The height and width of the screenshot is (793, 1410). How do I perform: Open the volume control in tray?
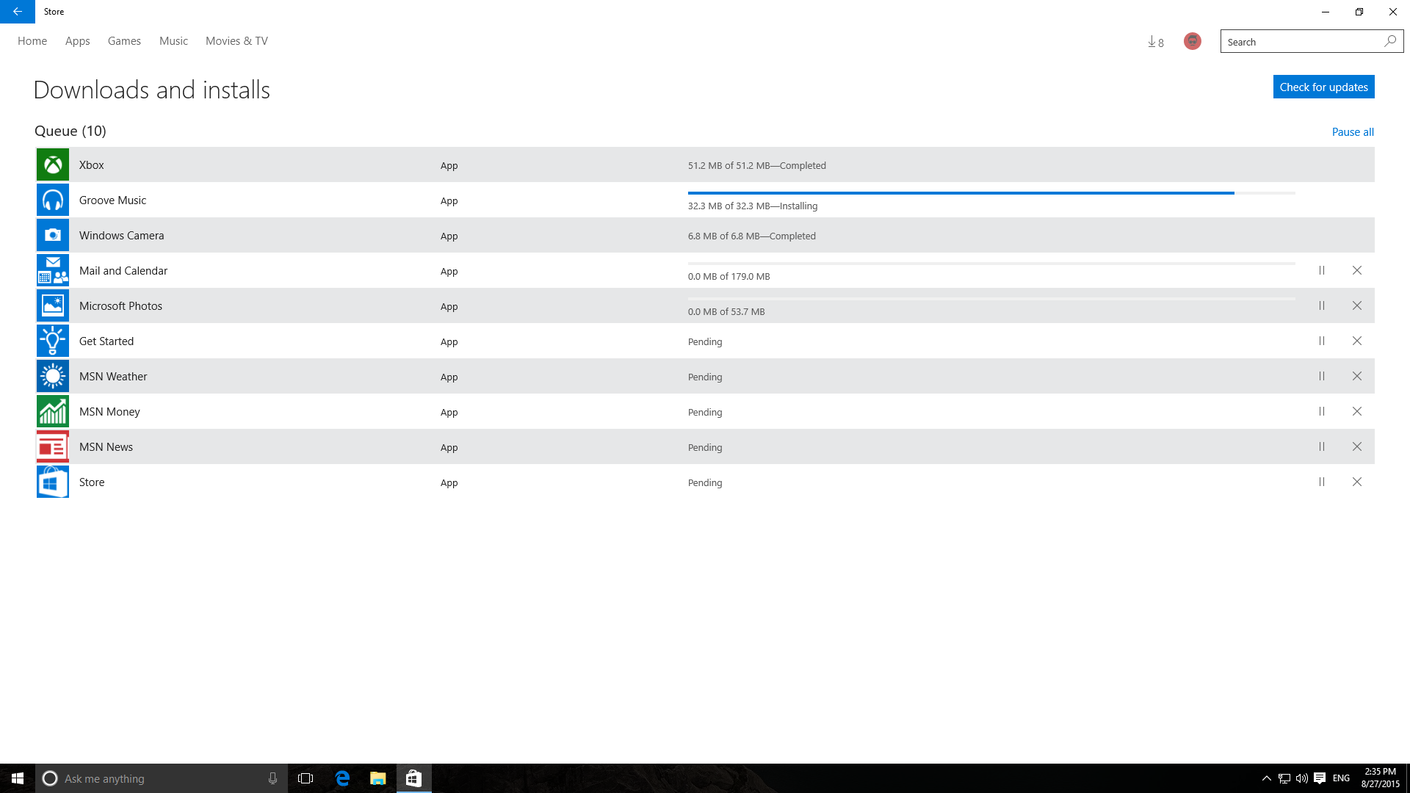[x=1302, y=778]
